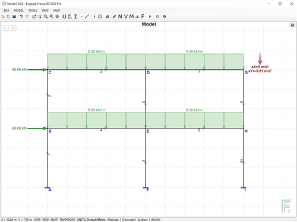Click the blue pencil edit icon

[x=114, y=17]
